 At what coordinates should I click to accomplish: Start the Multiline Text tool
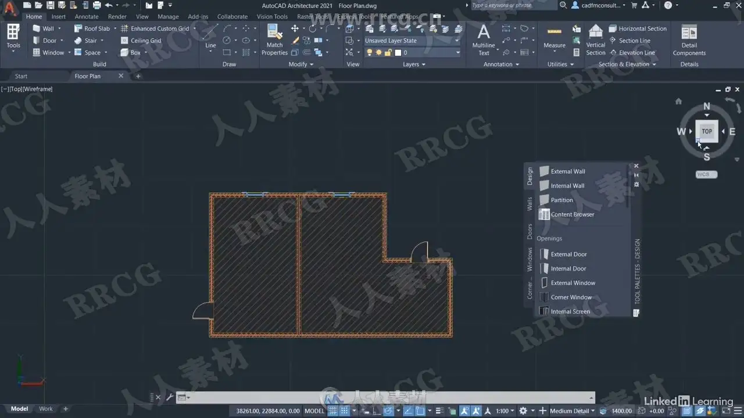point(484,40)
